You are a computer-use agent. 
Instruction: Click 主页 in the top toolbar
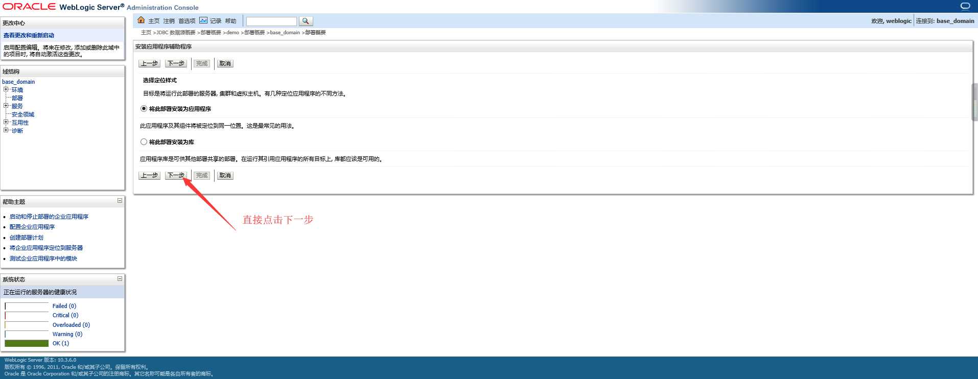(x=154, y=21)
